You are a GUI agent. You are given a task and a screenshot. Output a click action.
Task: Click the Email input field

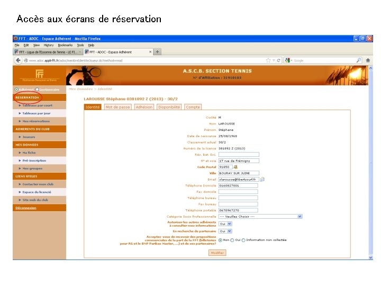(x=239, y=179)
